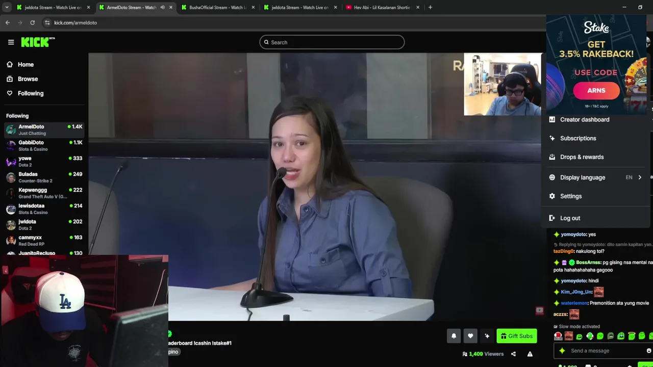Click the emote posted by aczzs
This screenshot has width=653, height=367.
click(x=574, y=314)
